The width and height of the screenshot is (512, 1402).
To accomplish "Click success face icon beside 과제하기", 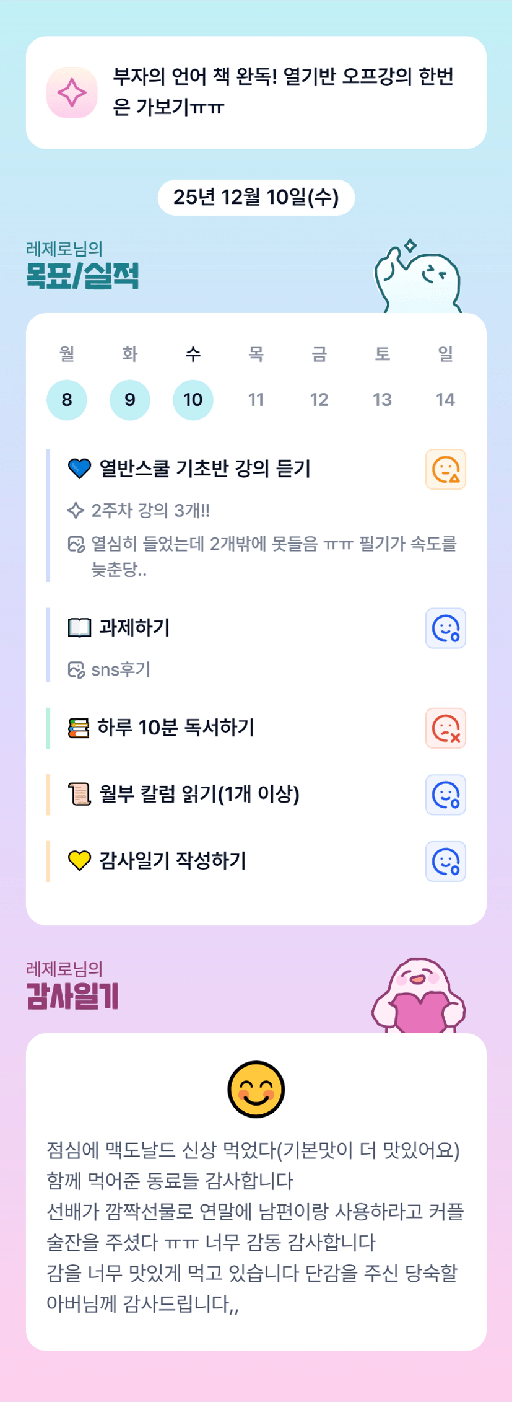I will (445, 628).
